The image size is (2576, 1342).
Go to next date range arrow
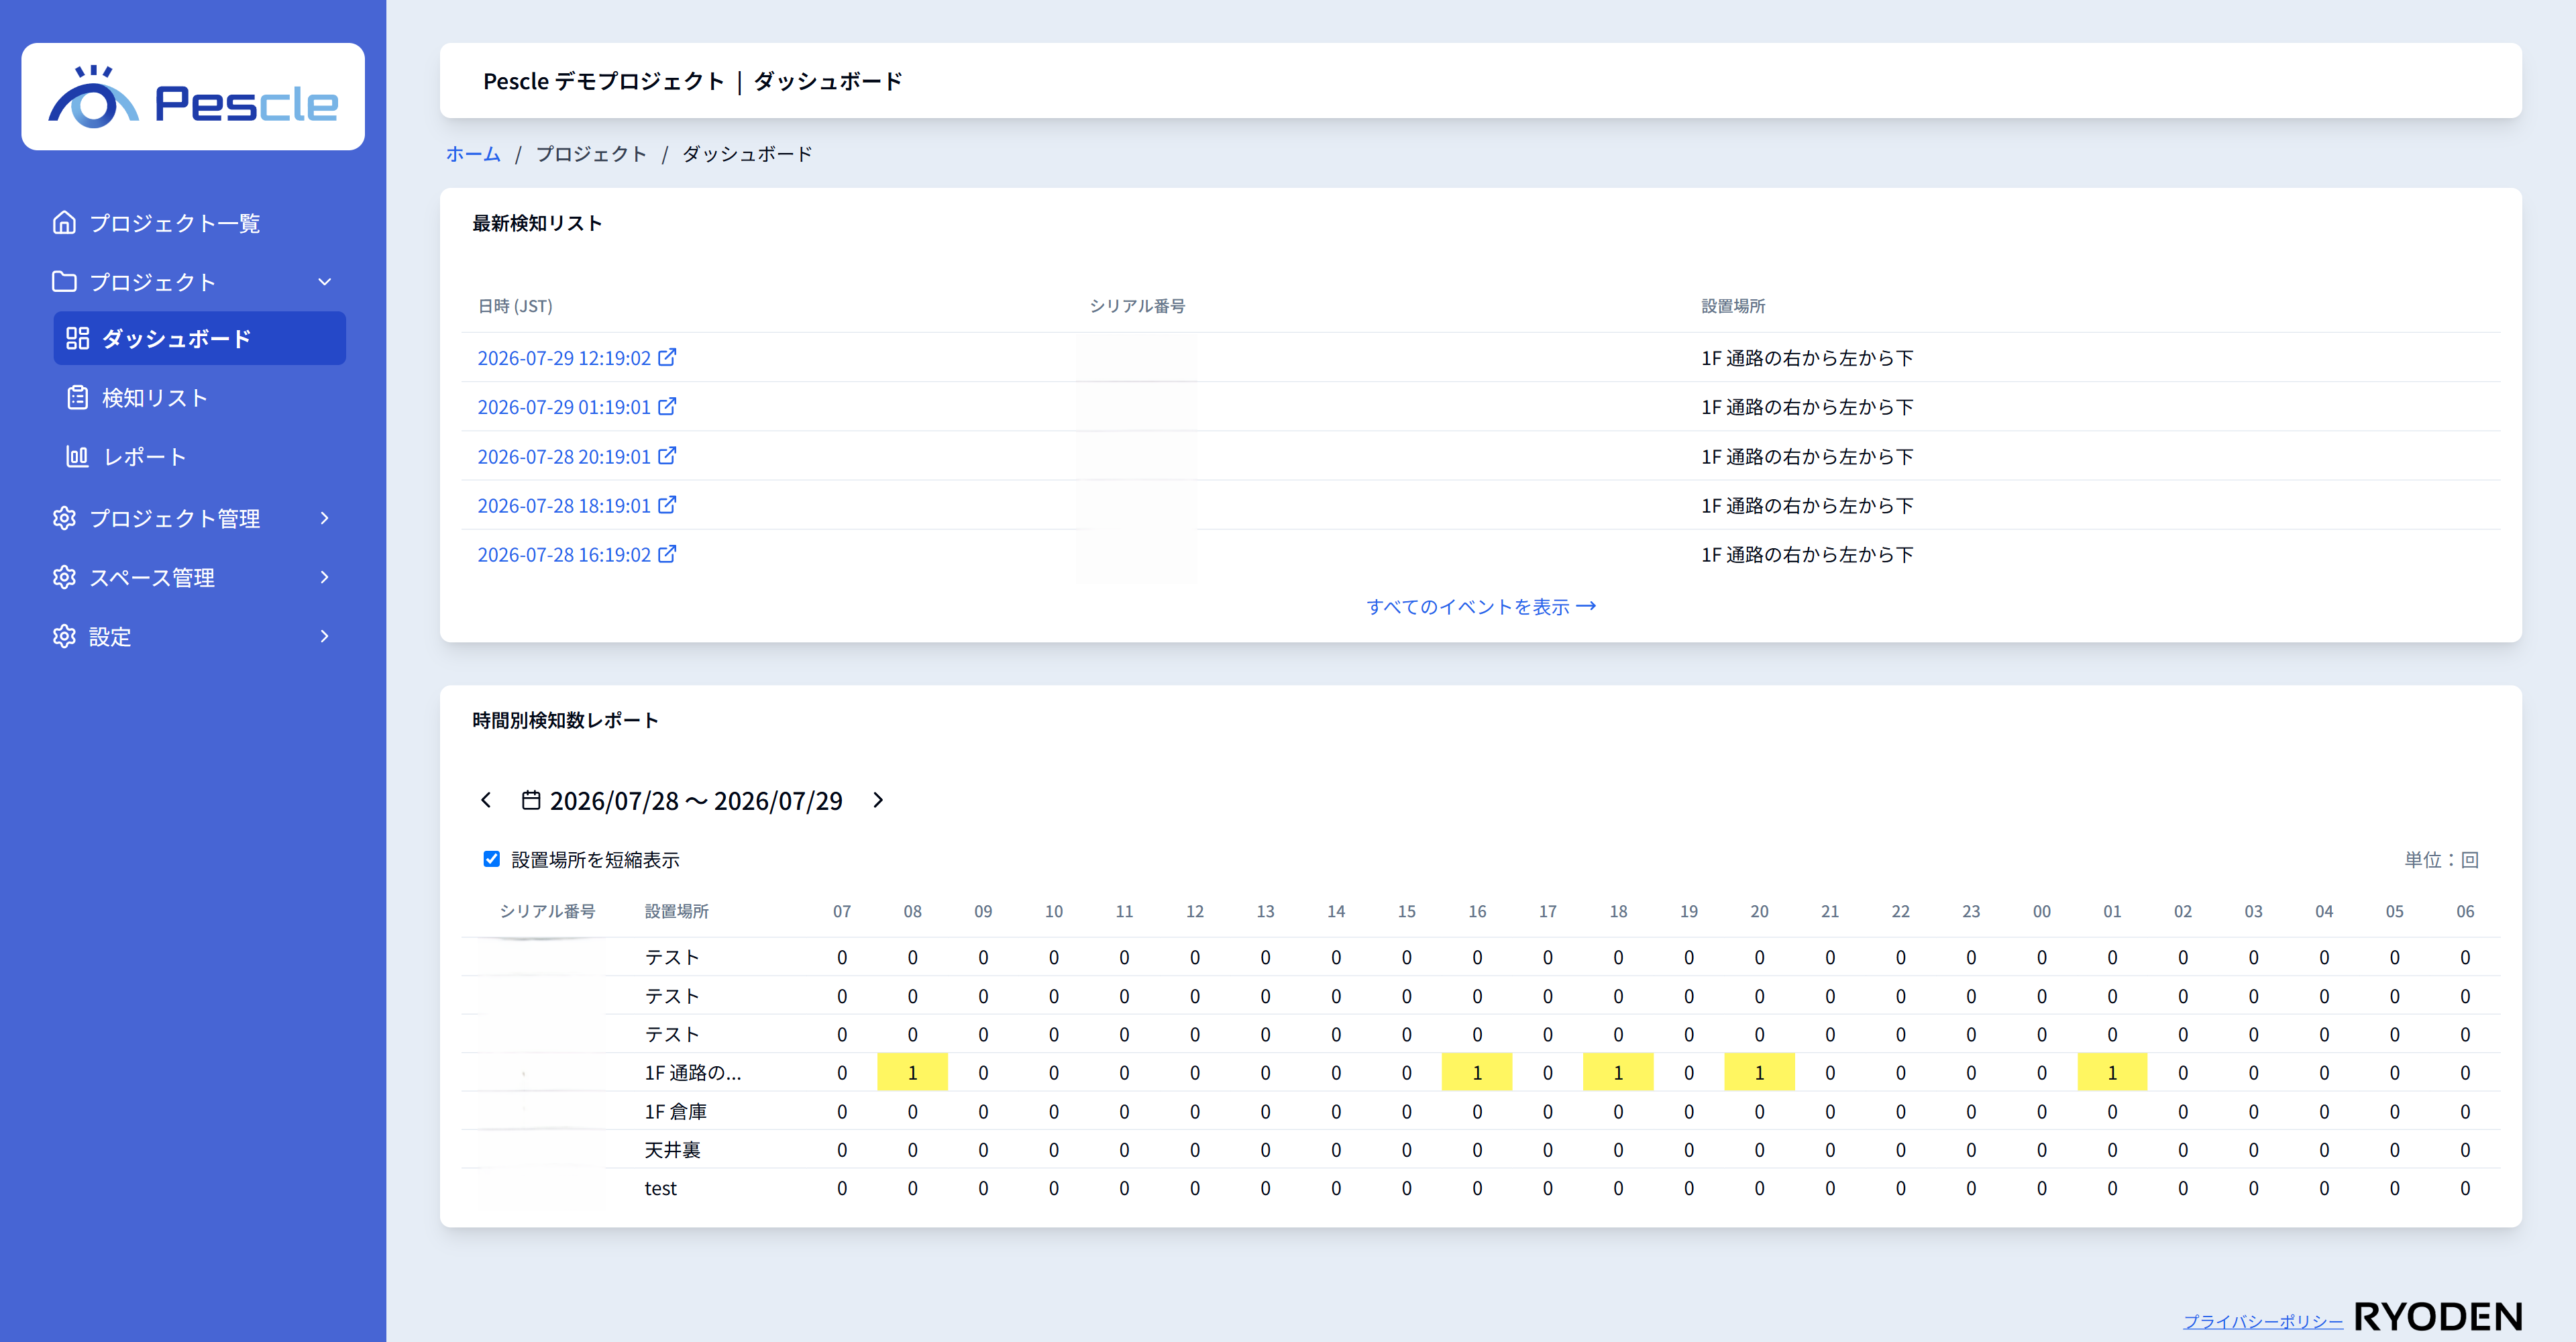(878, 800)
